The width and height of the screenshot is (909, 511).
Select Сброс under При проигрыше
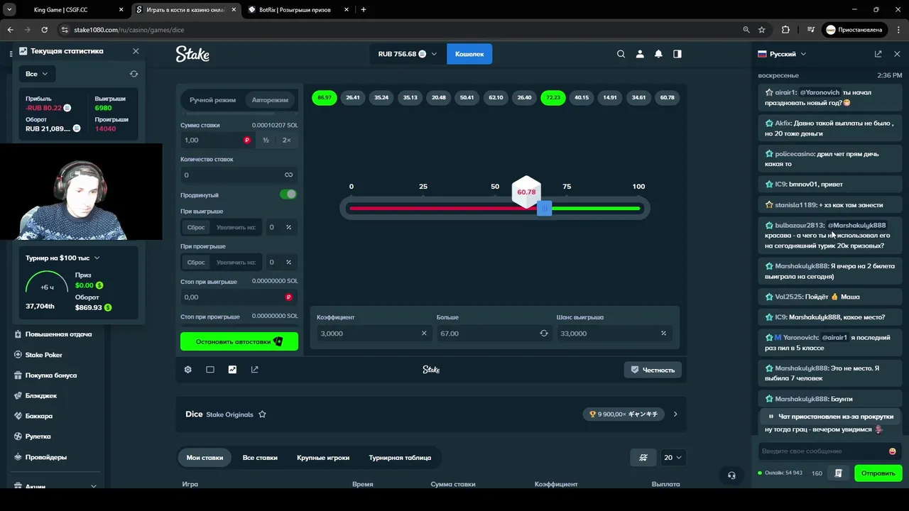coord(196,263)
